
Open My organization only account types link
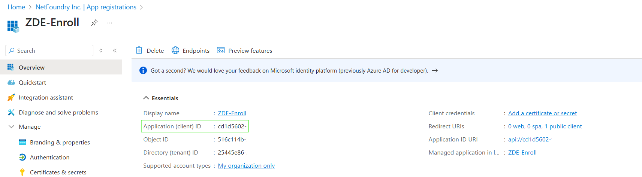pos(246,165)
